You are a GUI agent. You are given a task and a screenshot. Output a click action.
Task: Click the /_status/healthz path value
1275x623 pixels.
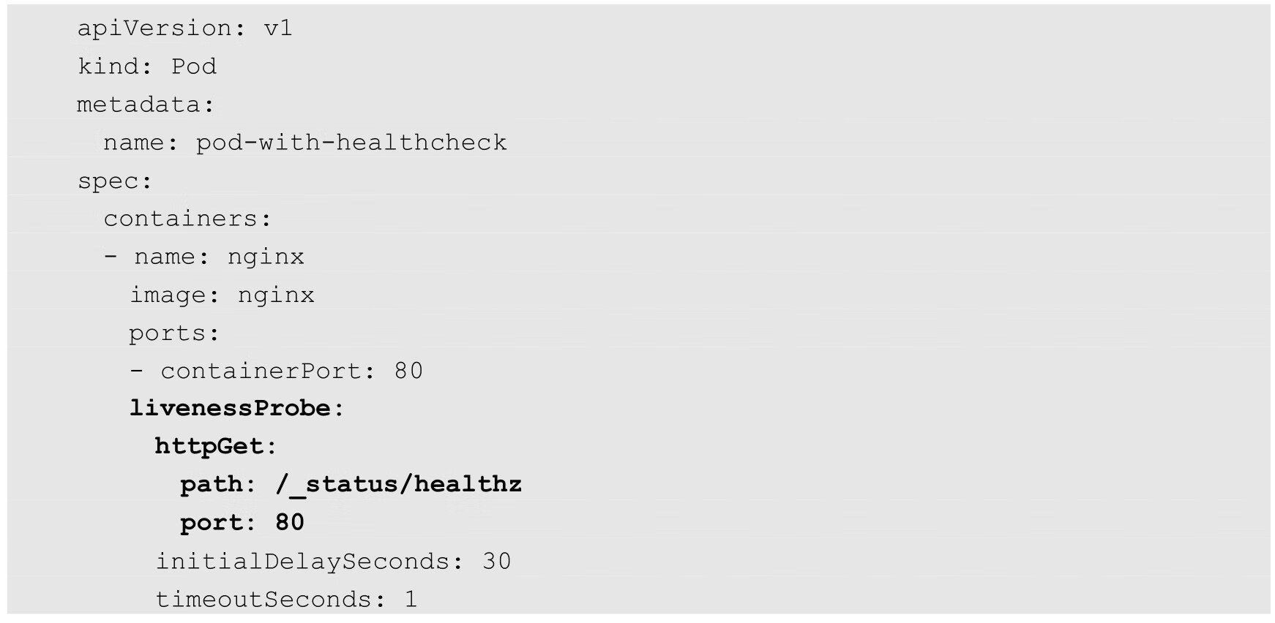pos(398,484)
